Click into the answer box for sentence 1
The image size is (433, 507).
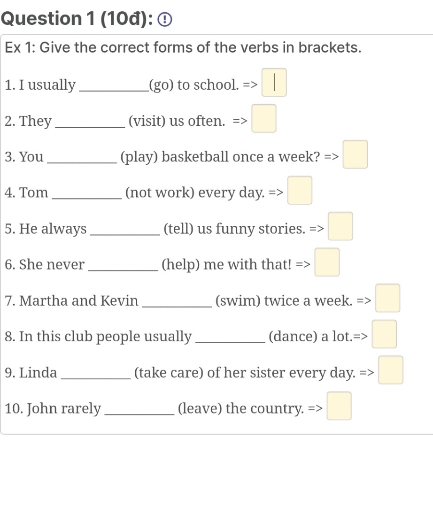[274, 83]
